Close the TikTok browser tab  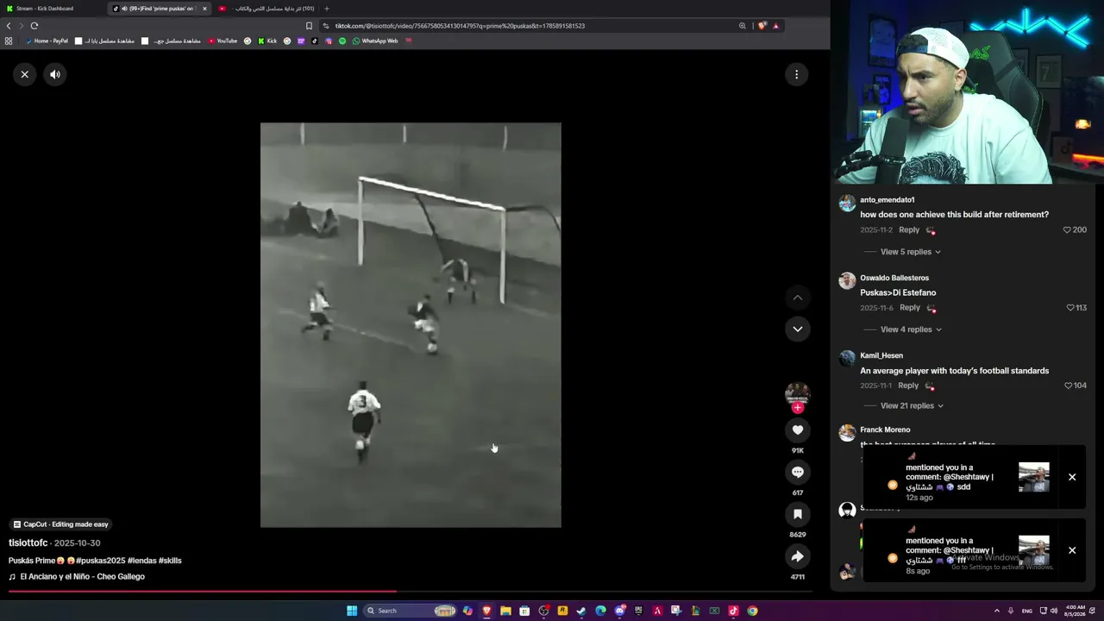click(204, 9)
